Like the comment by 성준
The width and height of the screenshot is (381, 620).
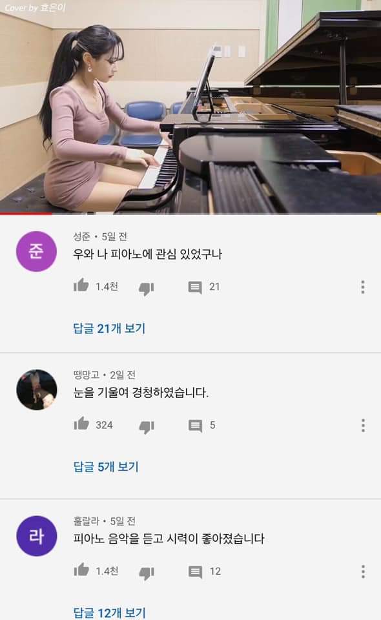pyautogui.click(x=81, y=285)
